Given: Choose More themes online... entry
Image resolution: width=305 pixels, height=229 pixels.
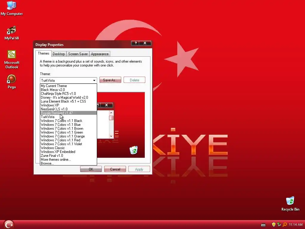Looking at the screenshot, I should [x=69, y=160].
